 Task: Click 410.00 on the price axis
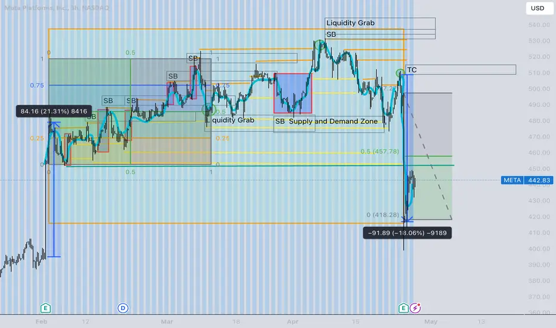pyautogui.click(x=539, y=233)
